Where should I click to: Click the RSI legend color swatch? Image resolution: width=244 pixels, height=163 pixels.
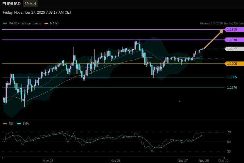(5, 123)
